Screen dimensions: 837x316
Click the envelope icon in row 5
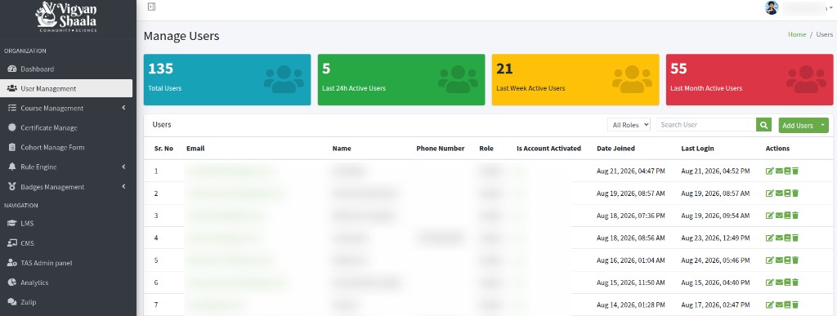tap(779, 260)
